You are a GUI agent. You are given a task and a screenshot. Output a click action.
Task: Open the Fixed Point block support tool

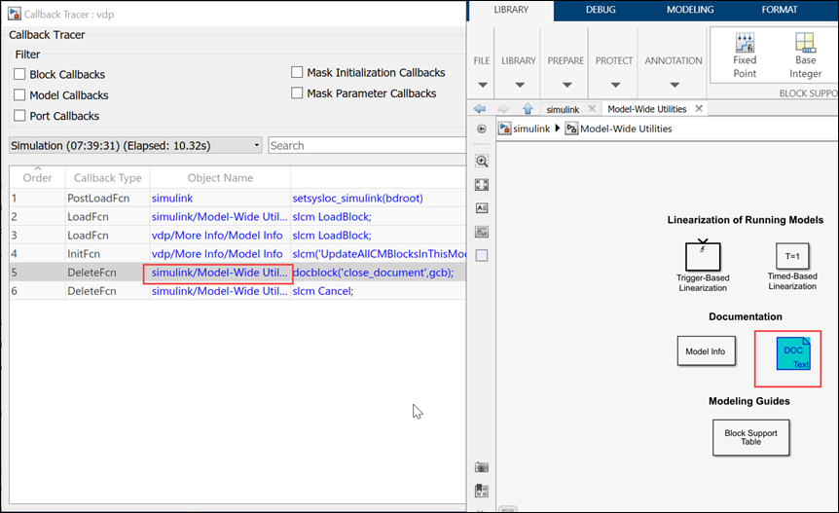(745, 55)
